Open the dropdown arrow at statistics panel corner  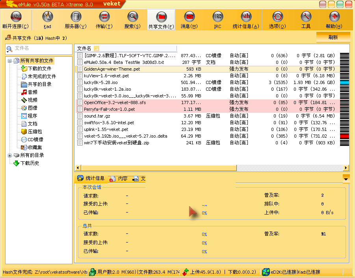pos(346,179)
